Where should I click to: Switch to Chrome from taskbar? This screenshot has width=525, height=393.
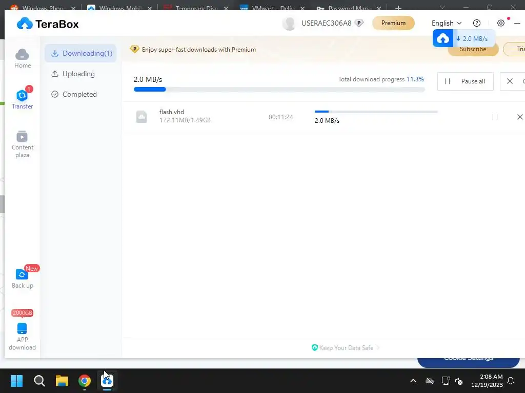pyautogui.click(x=85, y=381)
